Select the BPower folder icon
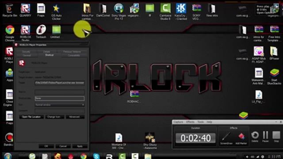The image size is (283, 159). (x=274, y=53)
